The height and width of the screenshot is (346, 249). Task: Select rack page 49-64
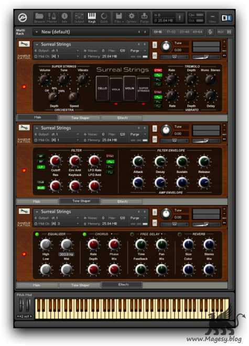click(x=197, y=32)
